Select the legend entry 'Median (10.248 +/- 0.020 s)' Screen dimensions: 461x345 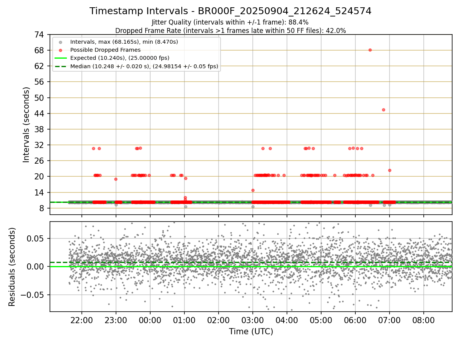point(144,66)
